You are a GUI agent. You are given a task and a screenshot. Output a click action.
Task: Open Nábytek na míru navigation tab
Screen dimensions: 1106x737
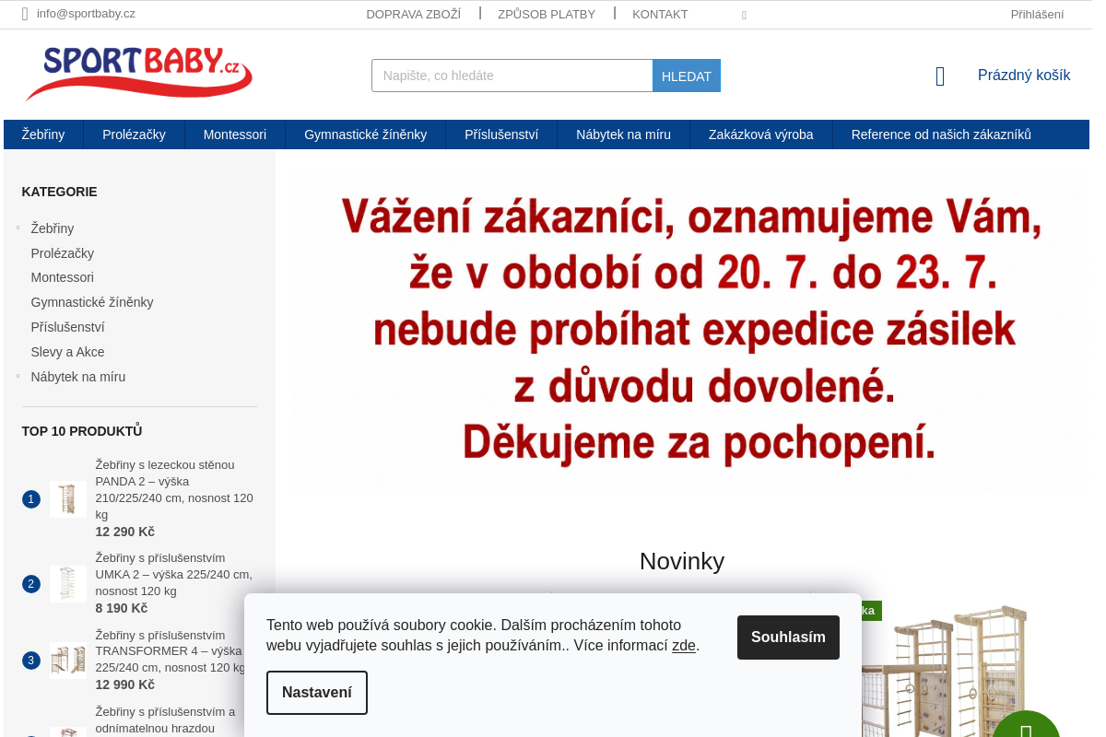pos(623,135)
